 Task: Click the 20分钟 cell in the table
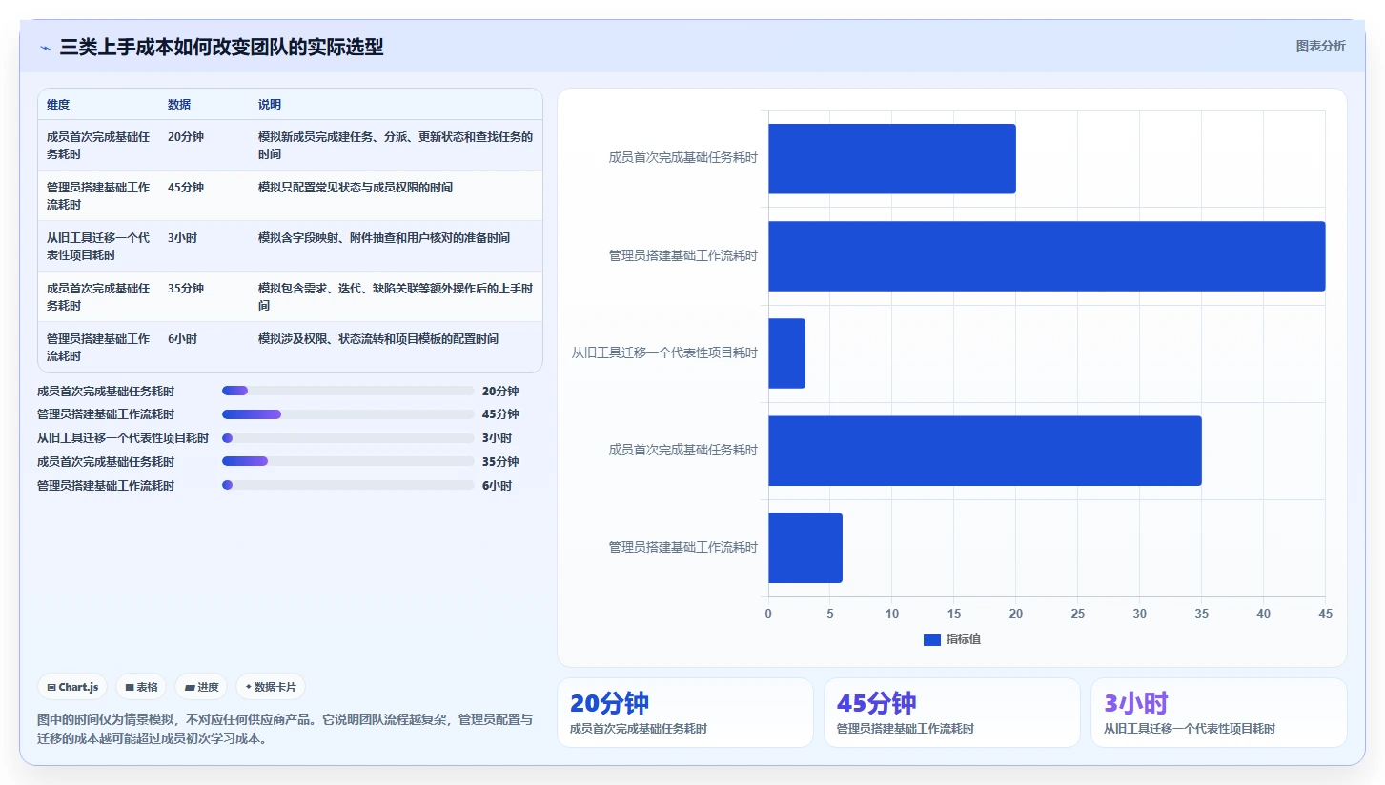click(x=186, y=137)
